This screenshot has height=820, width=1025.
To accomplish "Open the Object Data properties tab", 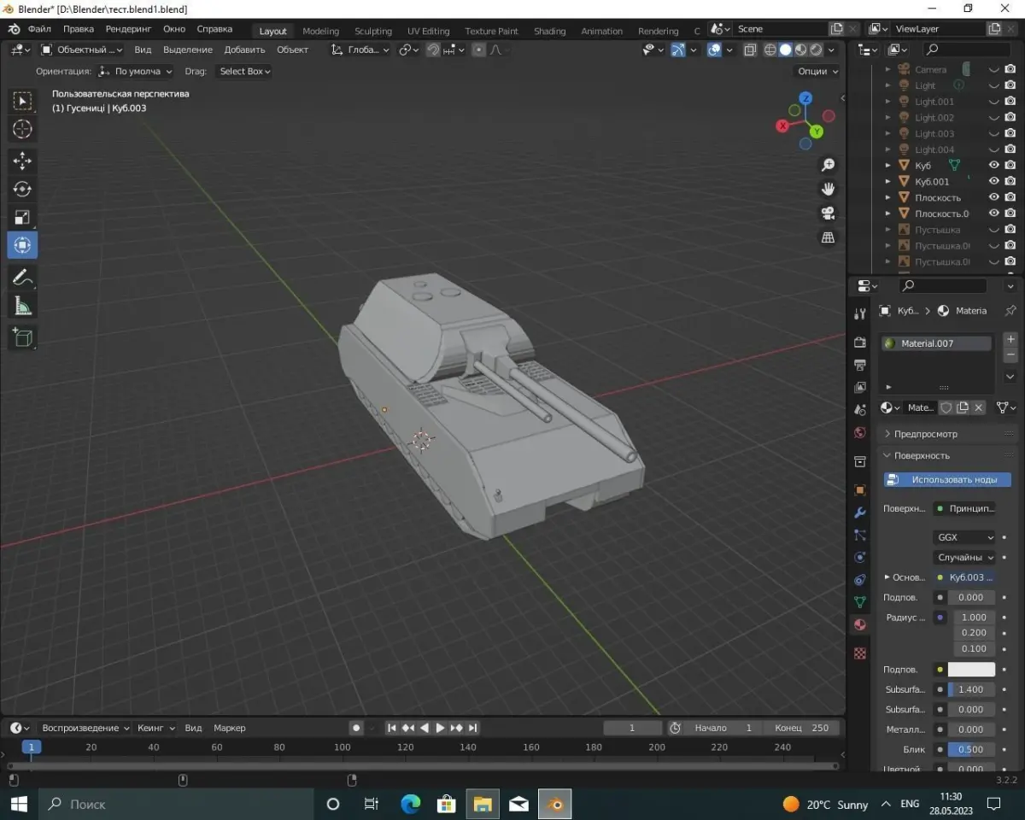I will tap(860, 602).
